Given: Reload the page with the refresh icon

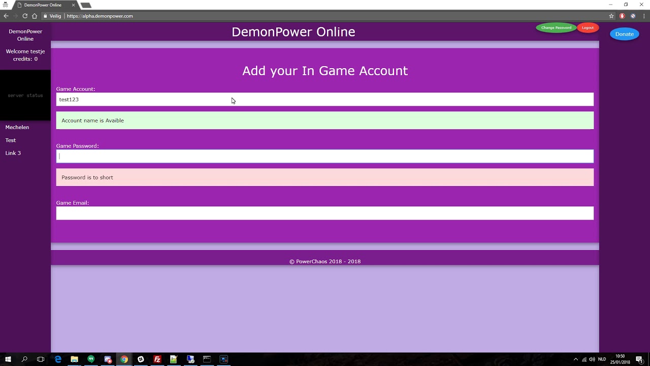Looking at the screenshot, I should pyautogui.click(x=25, y=16).
